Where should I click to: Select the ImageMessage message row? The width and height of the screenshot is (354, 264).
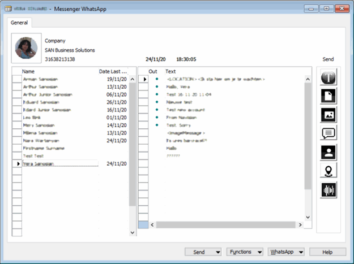point(221,133)
